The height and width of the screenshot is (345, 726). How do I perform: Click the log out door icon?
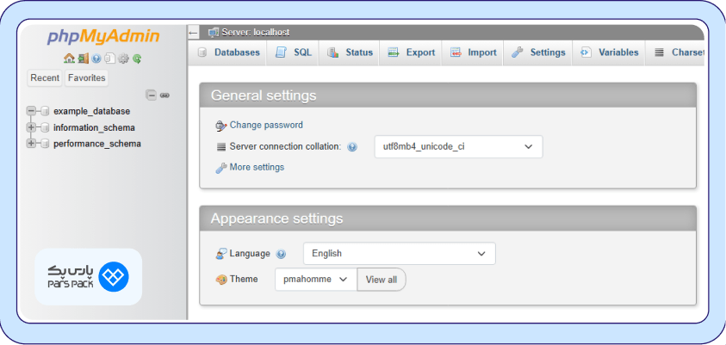pyautogui.click(x=83, y=59)
